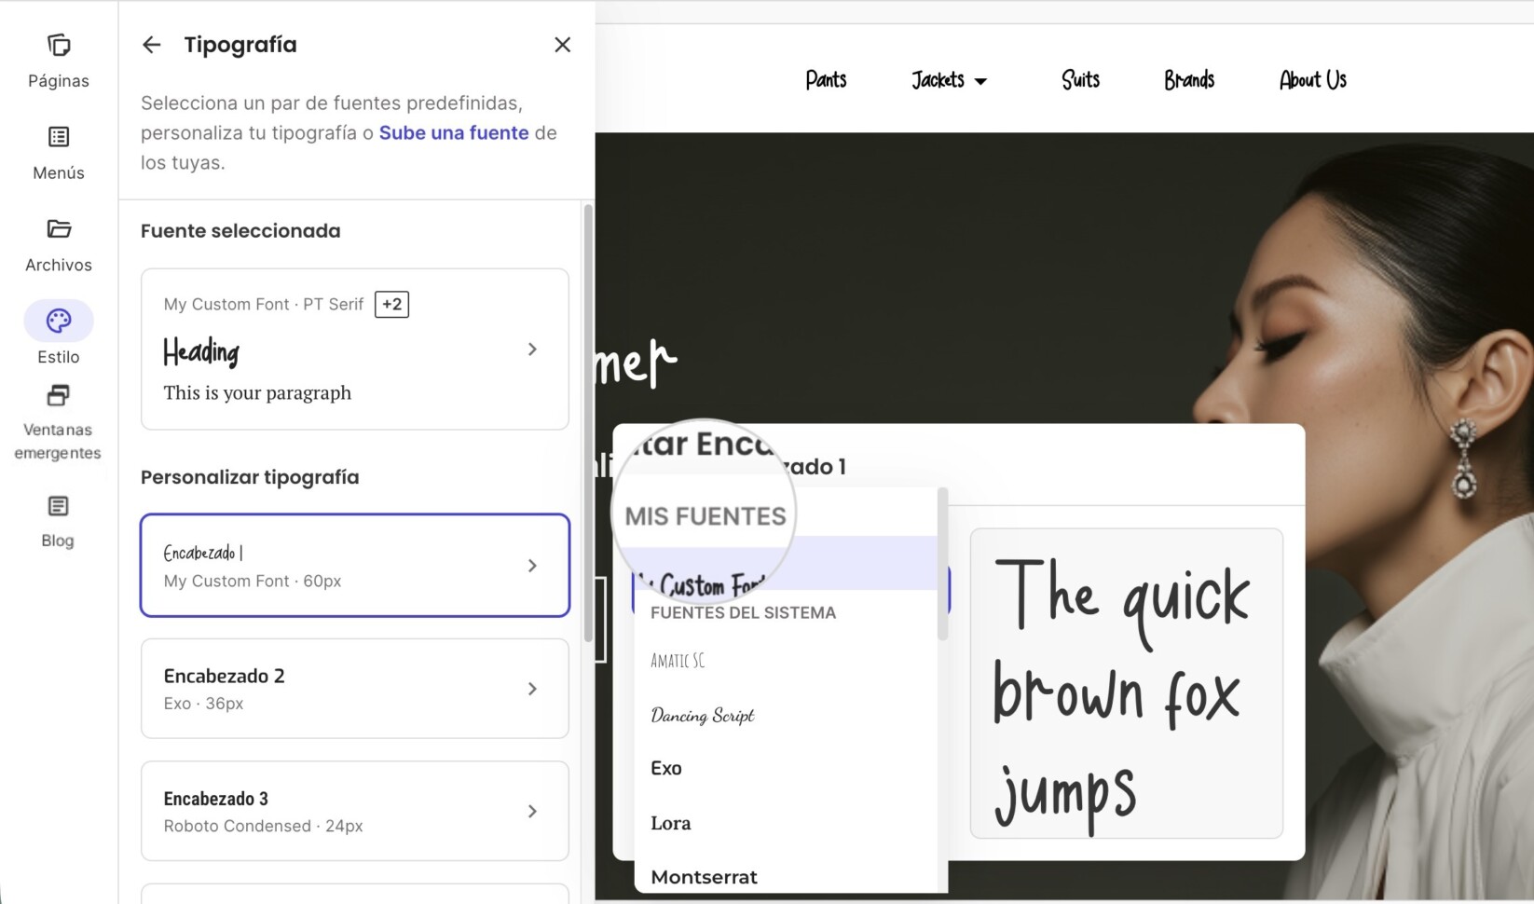Image resolution: width=1534 pixels, height=904 pixels.
Task: Click the FUENTES DEL SISTEMA label
Action: pos(744,612)
